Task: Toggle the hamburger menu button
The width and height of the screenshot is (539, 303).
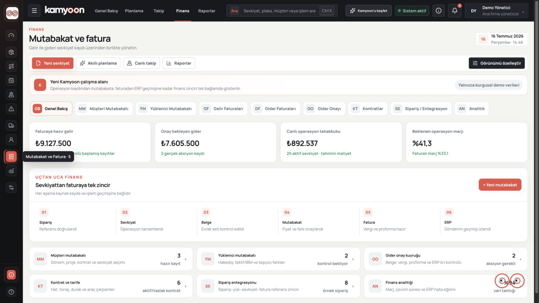Action: 34,11
